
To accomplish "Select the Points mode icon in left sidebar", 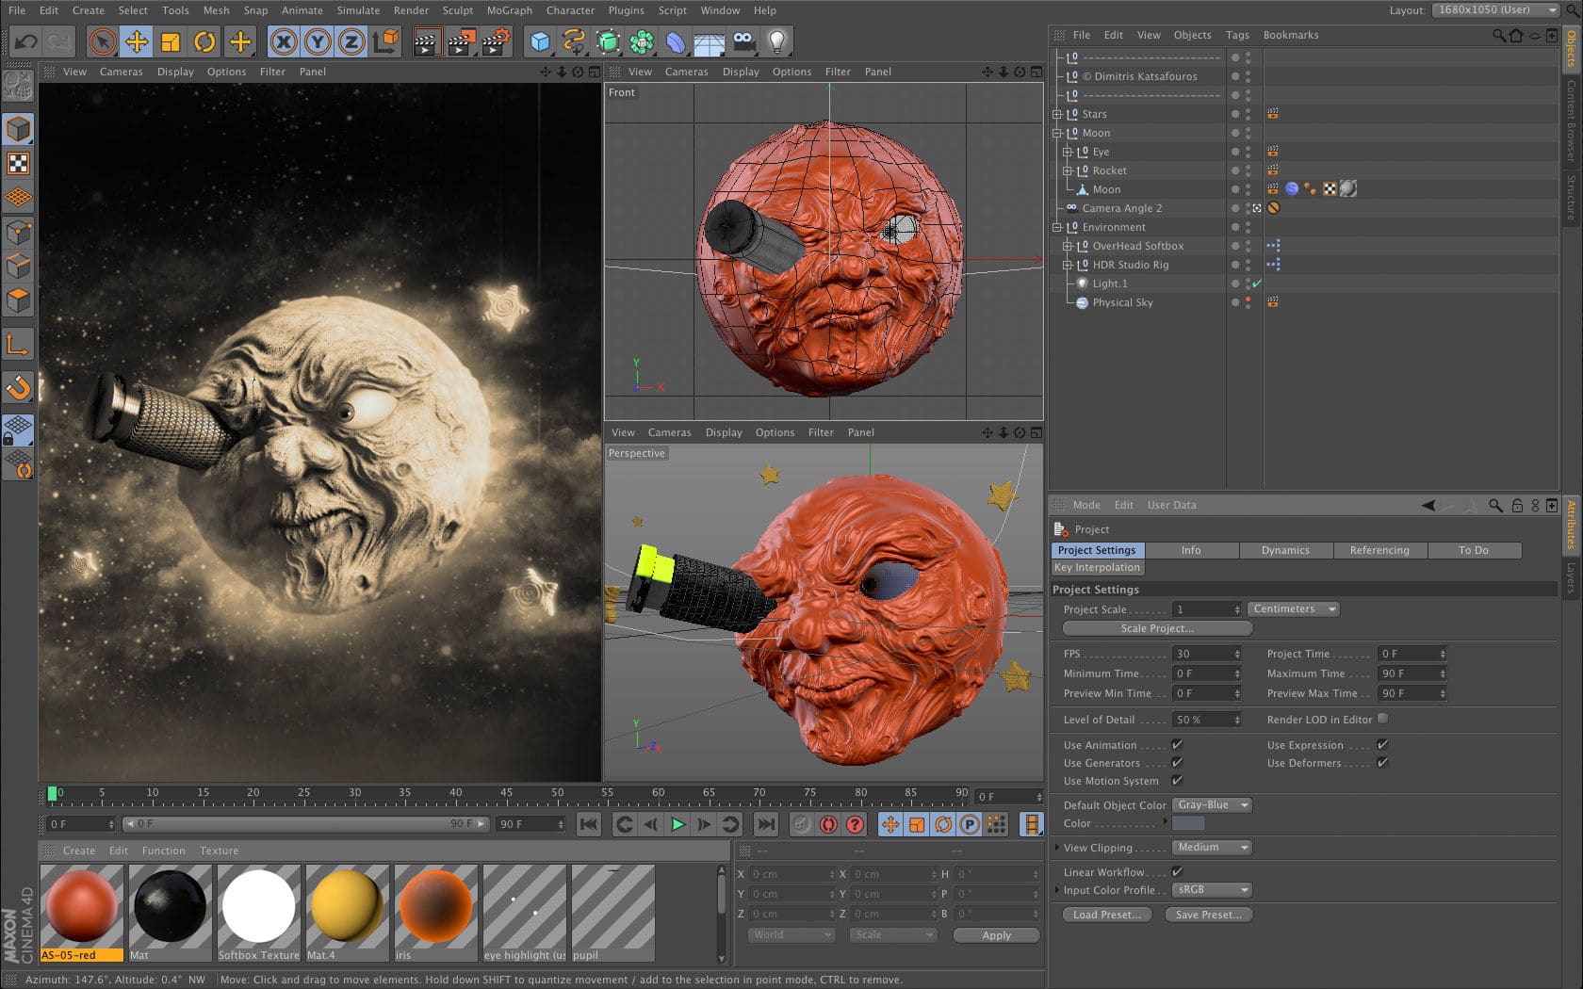I will click(19, 233).
